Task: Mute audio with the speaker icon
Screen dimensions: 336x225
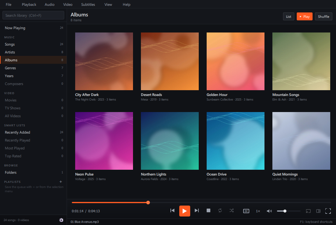Action: coord(269,211)
